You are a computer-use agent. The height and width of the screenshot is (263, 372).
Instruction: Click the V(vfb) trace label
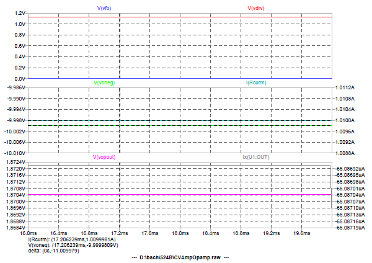[104, 8]
